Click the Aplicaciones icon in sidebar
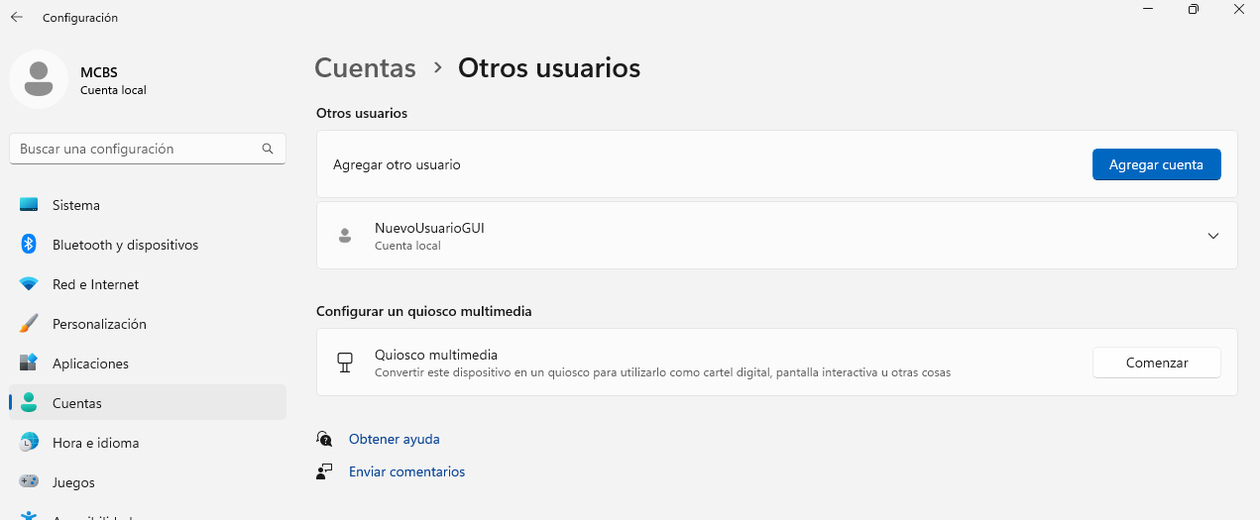1260x520 pixels. [29, 364]
